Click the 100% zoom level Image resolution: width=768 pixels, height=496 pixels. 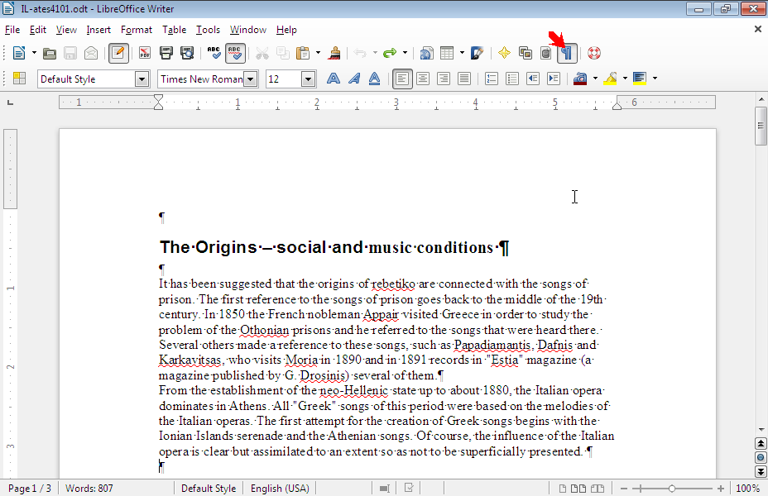[x=747, y=489]
